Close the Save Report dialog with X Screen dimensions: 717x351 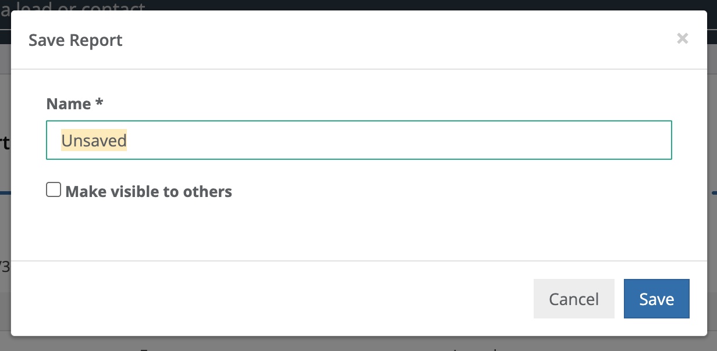[683, 39]
